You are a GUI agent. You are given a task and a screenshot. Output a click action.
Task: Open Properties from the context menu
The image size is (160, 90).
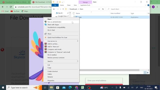pyautogui.click(x=61, y=80)
